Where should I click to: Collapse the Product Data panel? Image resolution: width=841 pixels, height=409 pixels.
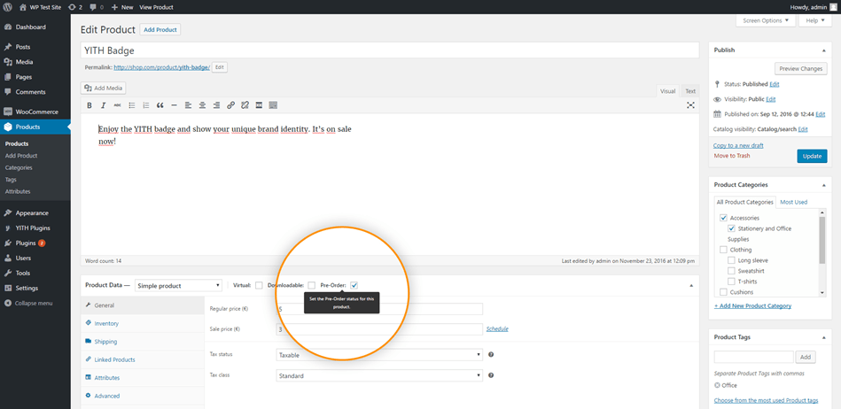(x=691, y=286)
